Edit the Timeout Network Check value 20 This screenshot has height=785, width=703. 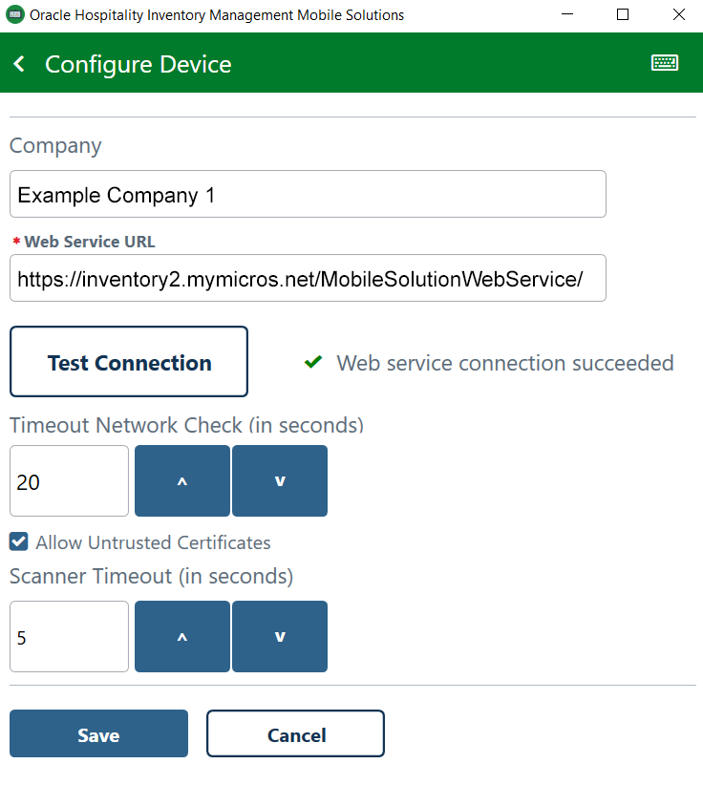tap(68, 480)
